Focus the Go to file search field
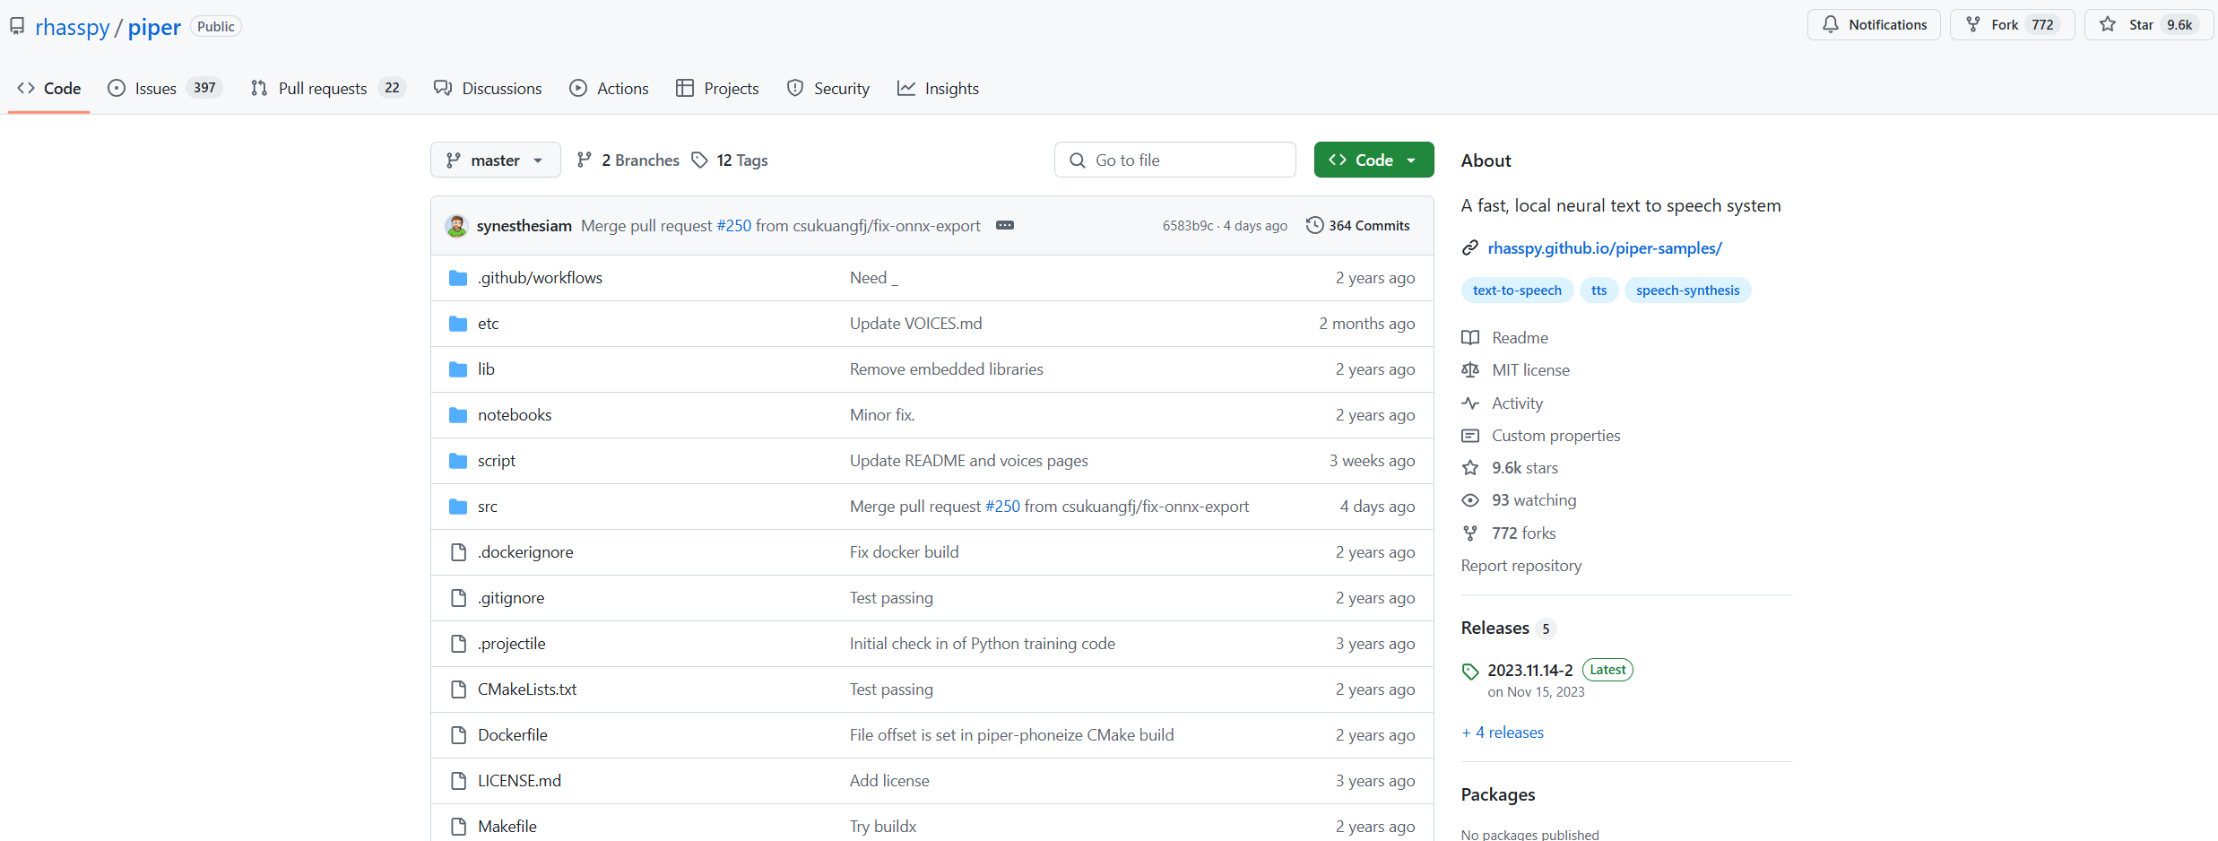Image resolution: width=2218 pixels, height=841 pixels. tap(1175, 160)
